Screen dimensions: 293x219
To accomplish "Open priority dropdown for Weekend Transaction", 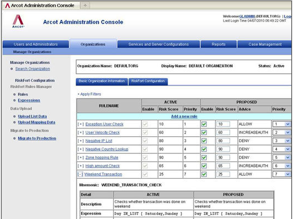I will point(281,174).
